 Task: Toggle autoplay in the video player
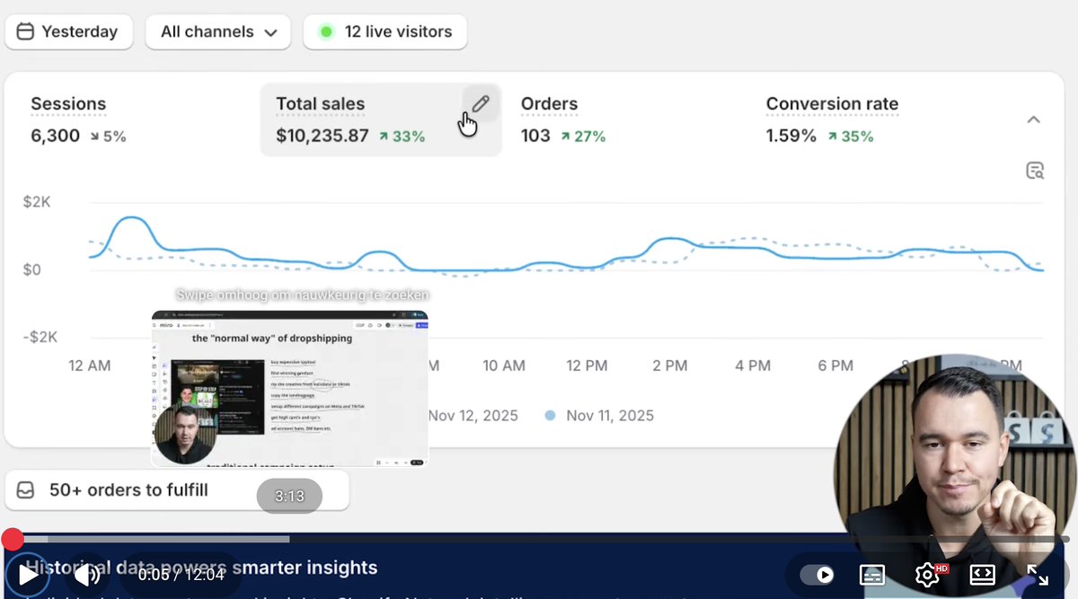(x=818, y=574)
